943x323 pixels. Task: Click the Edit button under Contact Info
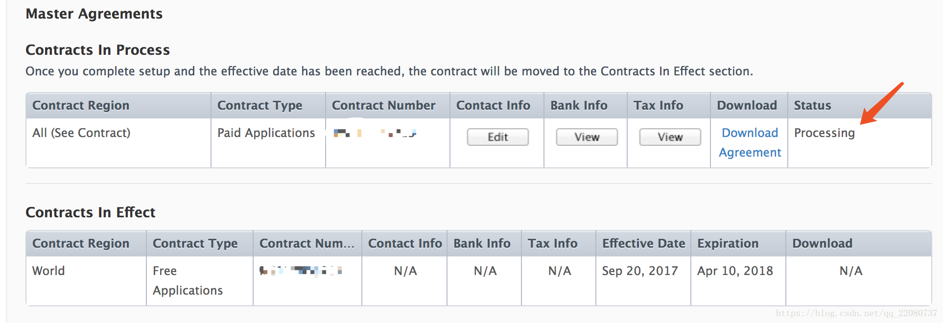pyautogui.click(x=497, y=137)
